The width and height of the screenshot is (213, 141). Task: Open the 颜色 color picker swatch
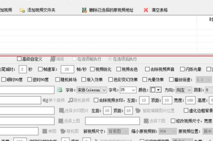pos(156,90)
